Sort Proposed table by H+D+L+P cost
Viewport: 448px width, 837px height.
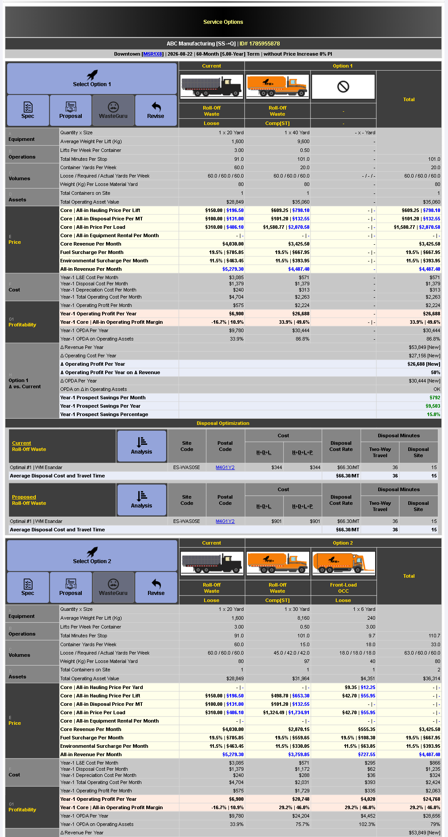(302, 506)
